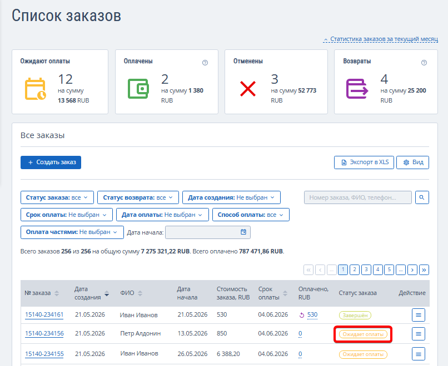The image size is (448, 366).
Task: Click refund arrow icon next to 530
Action: tap(302, 315)
